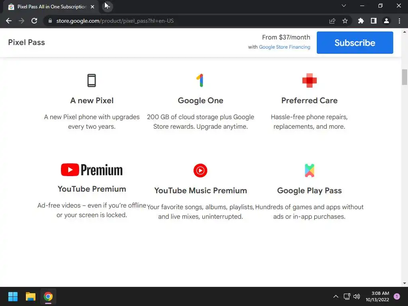Bookmark this page with the star
The height and width of the screenshot is (306, 408).
tap(345, 21)
